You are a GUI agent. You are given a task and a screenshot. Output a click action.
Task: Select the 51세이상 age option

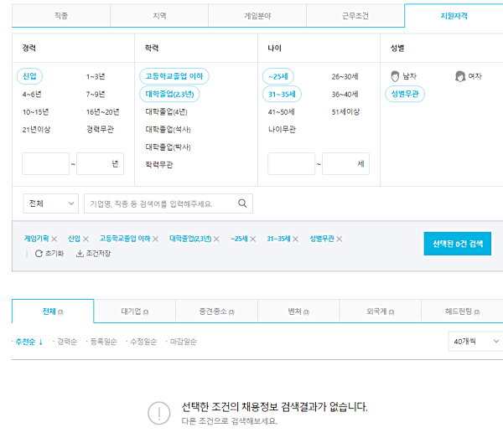[345, 112]
